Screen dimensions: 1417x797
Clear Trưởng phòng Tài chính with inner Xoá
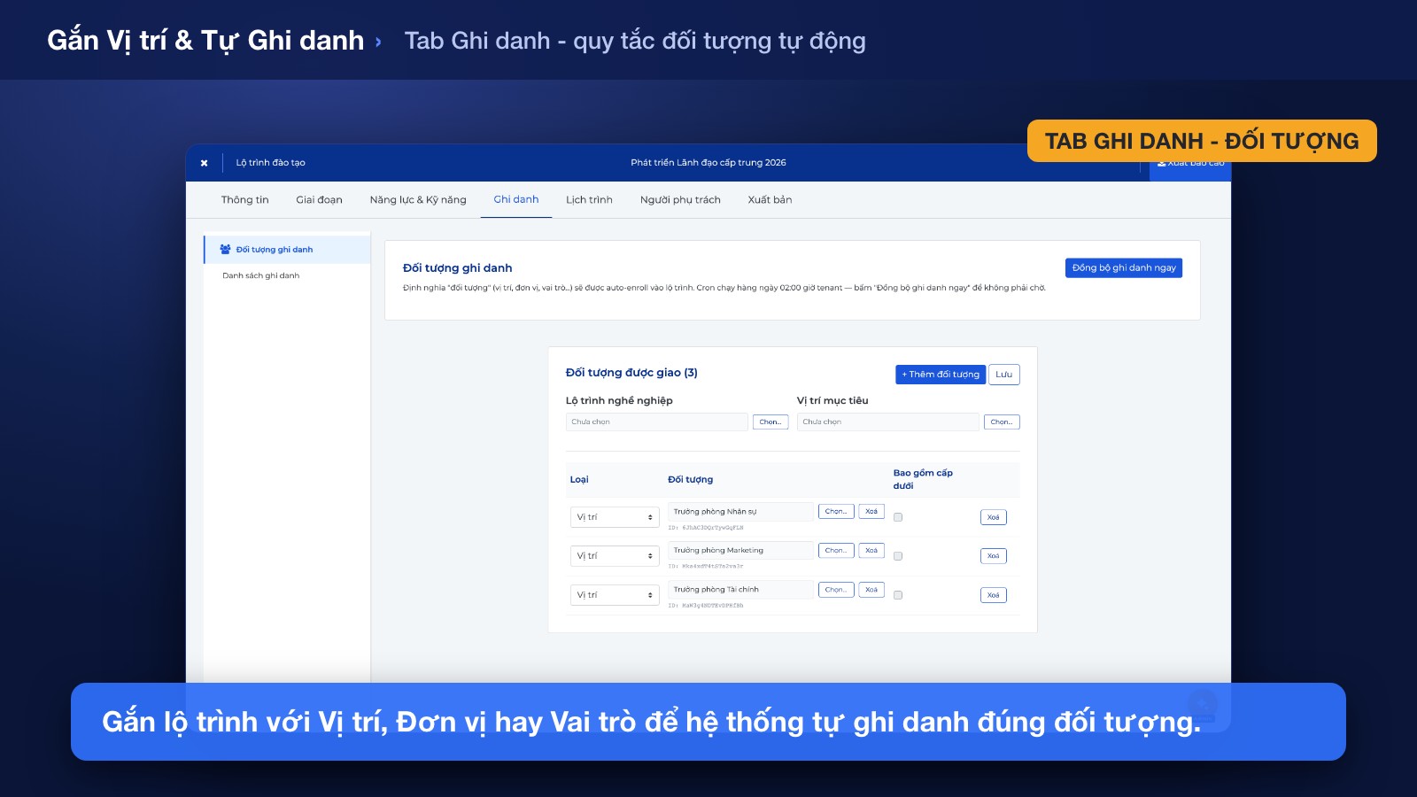click(x=871, y=590)
